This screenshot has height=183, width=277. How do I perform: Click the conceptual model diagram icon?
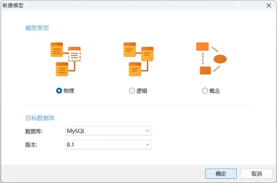(212, 58)
